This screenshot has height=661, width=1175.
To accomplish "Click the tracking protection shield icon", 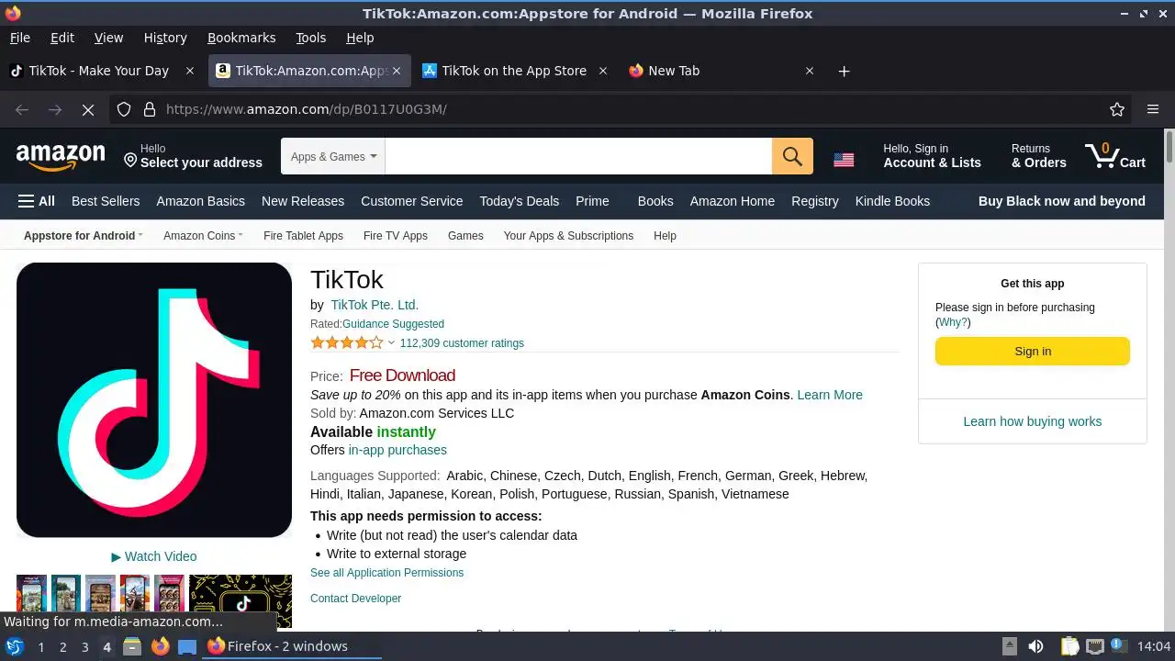I will 124,109.
